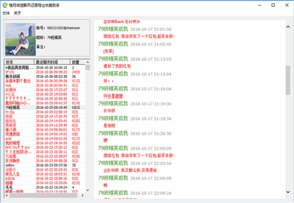Click the 0(63) count cell
The image size is (294, 203).
(76, 108)
